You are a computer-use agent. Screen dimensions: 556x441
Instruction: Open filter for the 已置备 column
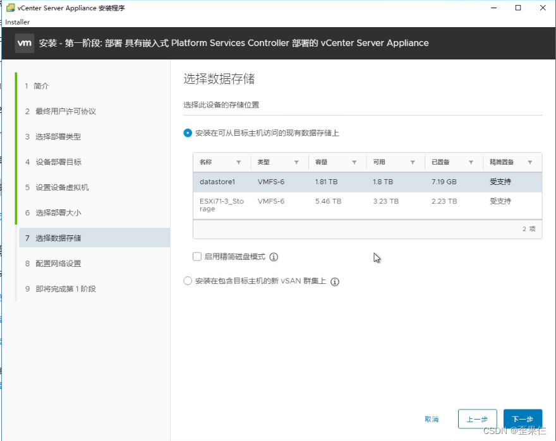[471, 162]
